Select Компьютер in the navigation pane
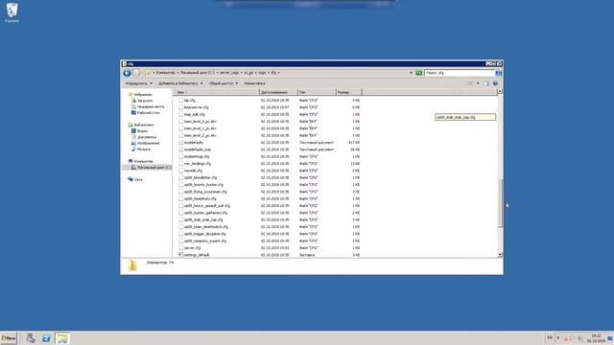 tap(143, 161)
